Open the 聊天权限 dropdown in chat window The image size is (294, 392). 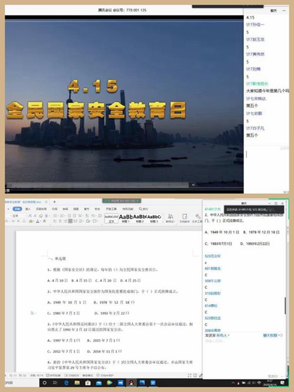pos(272,335)
